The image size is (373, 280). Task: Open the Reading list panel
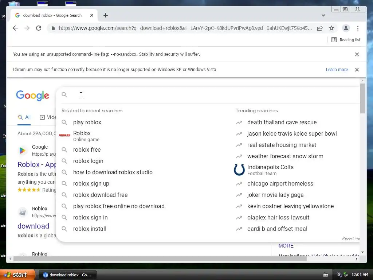pyautogui.click(x=346, y=40)
